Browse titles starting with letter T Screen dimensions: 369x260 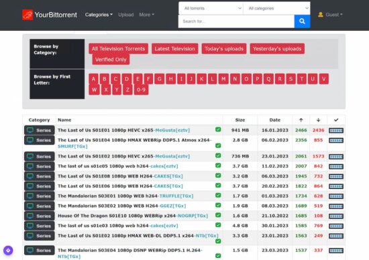[302, 79]
